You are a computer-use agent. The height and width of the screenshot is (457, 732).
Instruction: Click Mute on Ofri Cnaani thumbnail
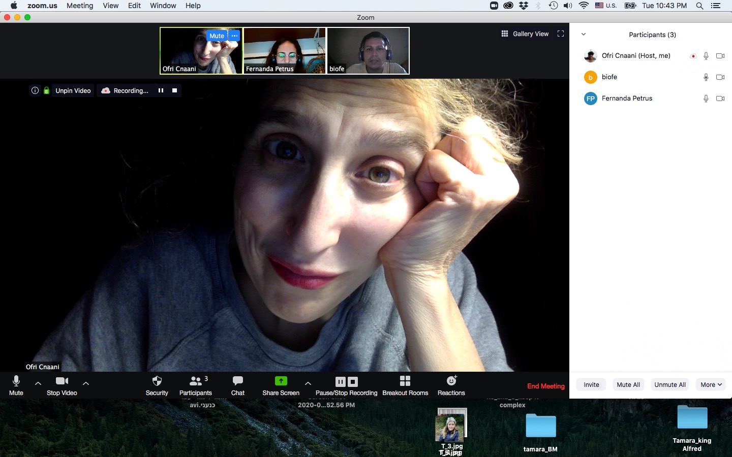[217, 36]
